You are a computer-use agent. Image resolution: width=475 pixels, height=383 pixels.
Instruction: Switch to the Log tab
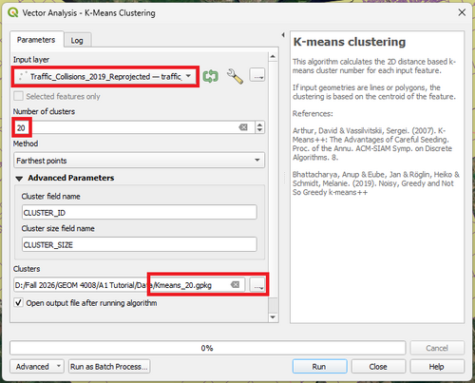(x=77, y=41)
